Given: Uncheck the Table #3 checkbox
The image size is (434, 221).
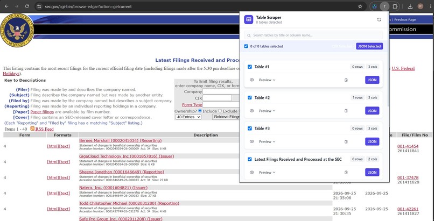Looking at the screenshot, I should click(x=250, y=129).
